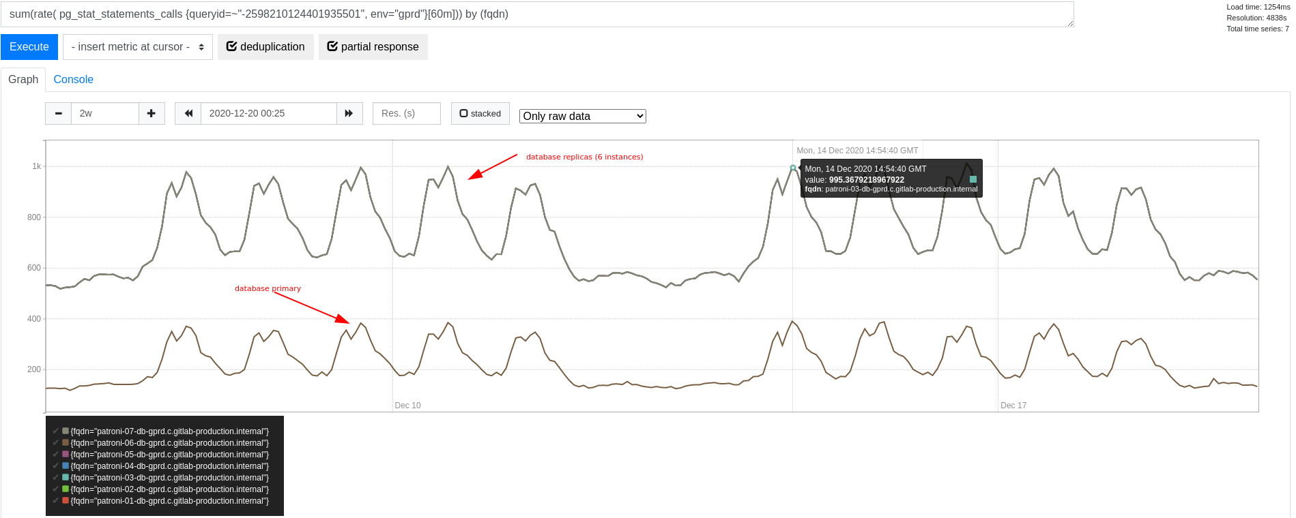
Task: Click patroni-01 red legend color square
Action: 66,500
